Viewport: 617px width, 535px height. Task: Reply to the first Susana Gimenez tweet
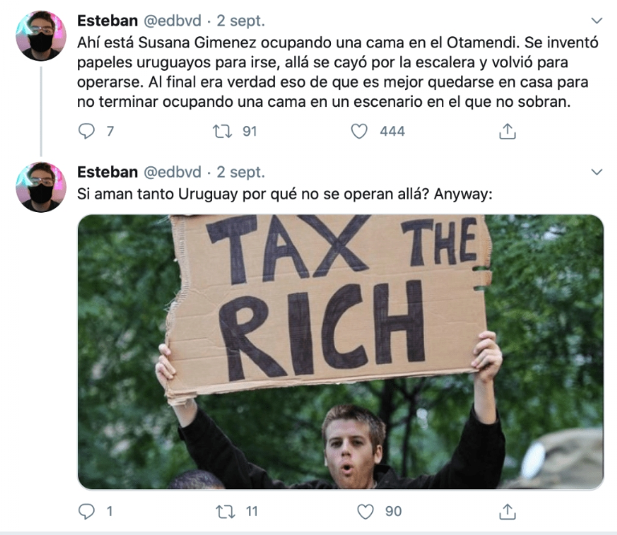[87, 131]
